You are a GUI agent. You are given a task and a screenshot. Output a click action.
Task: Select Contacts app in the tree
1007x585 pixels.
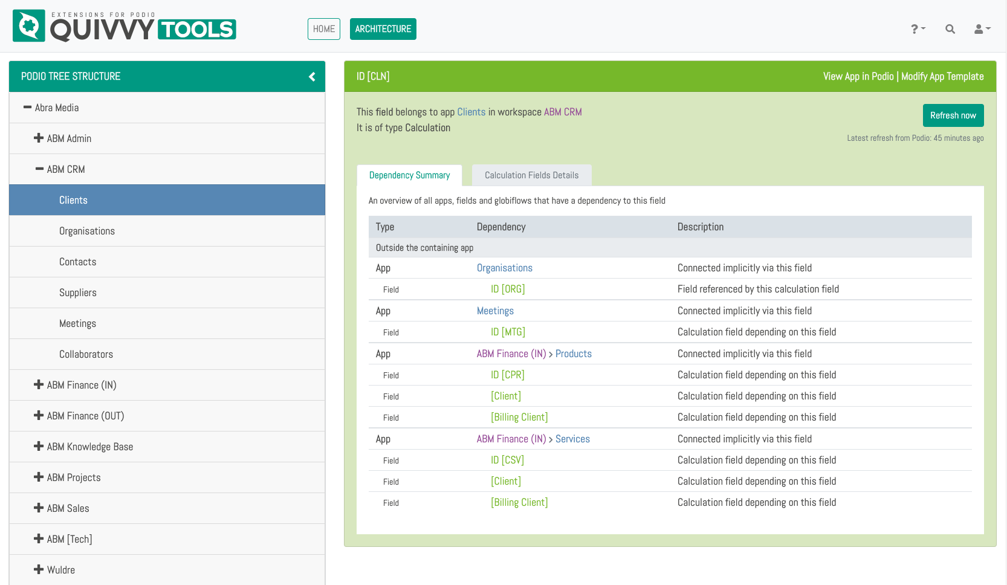[x=167, y=262]
